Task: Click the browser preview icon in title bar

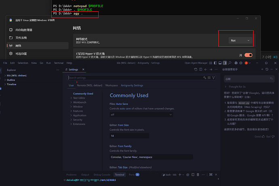Action: coord(236,63)
